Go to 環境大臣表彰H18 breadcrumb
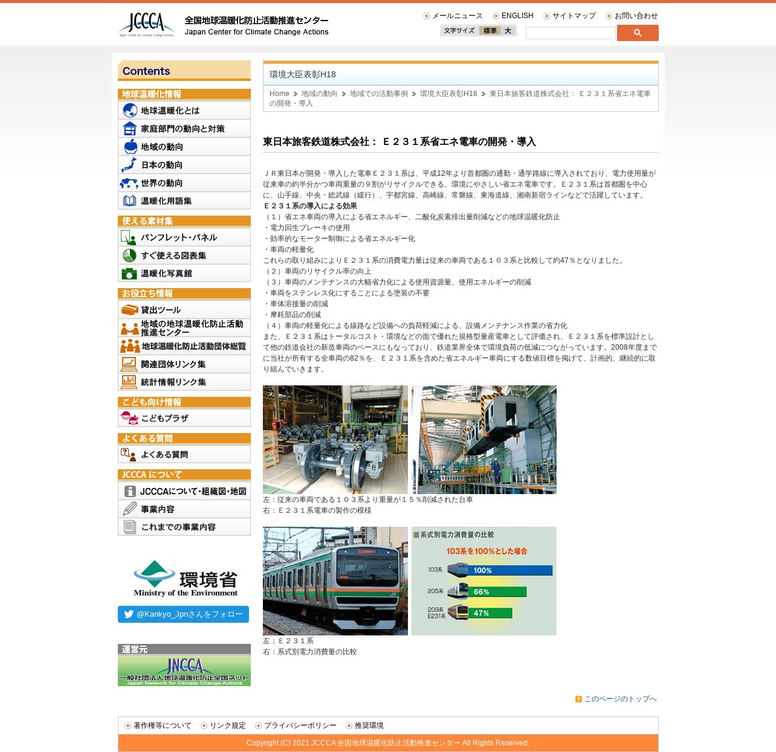This screenshot has height=752, width=776. pyautogui.click(x=448, y=94)
